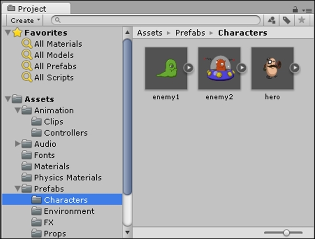Click the hero name label
Image resolution: width=315 pixels, height=239 pixels.
[273, 97]
